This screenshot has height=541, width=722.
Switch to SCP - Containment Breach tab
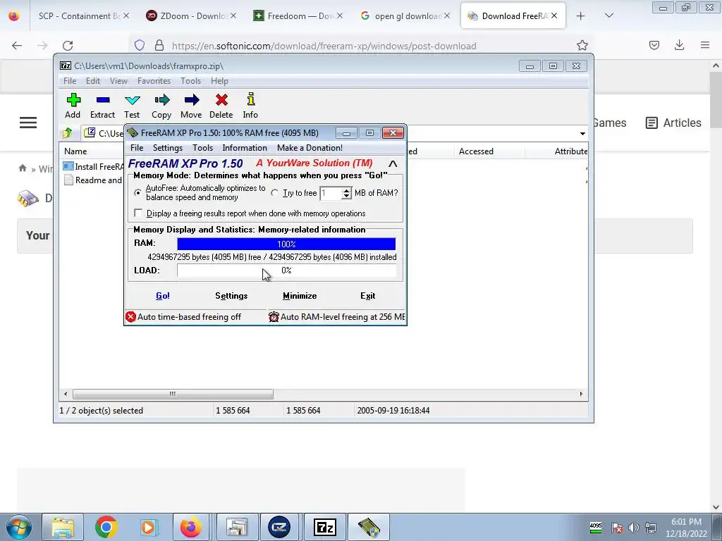point(83,16)
